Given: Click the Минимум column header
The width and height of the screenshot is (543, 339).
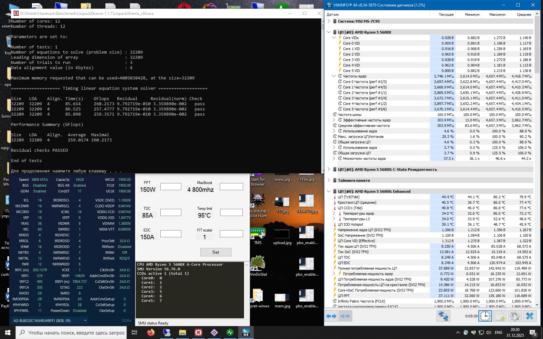Looking at the screenshot, I should pos(468,15).
